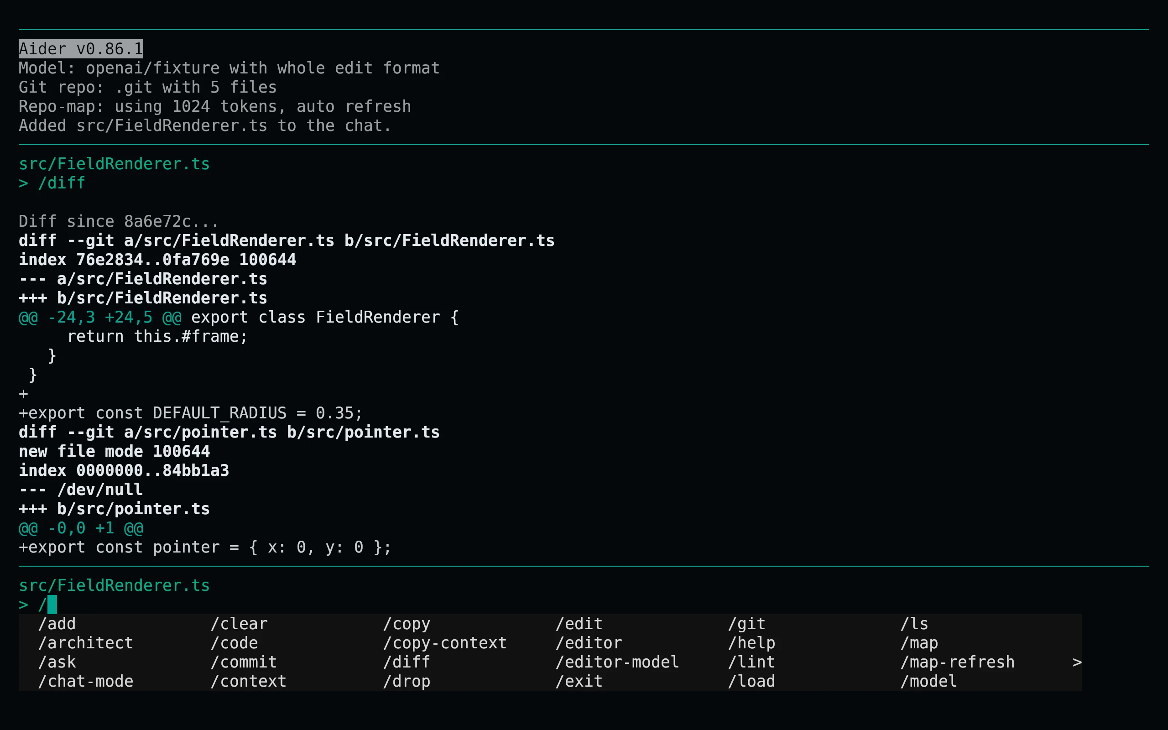Select the /chat-mode completion entry

pyautogui.click(x=85, y=681)
